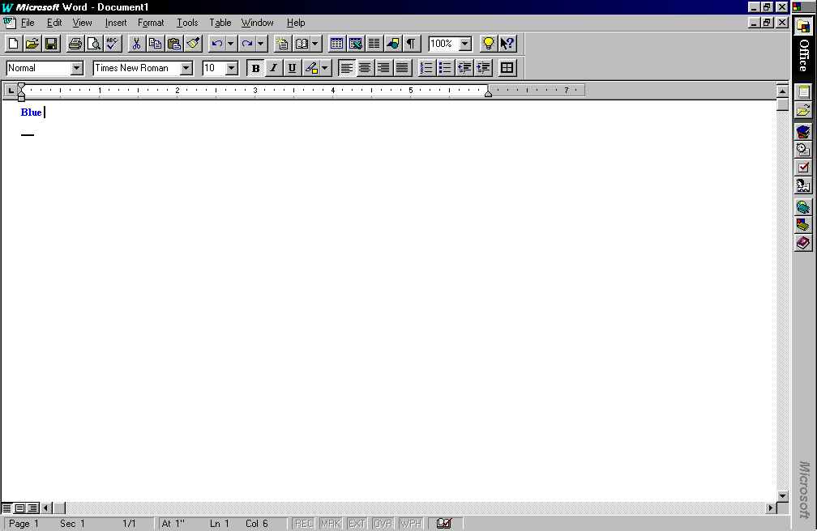Open highlight color dropdown arrow

[x=325, y=68]
